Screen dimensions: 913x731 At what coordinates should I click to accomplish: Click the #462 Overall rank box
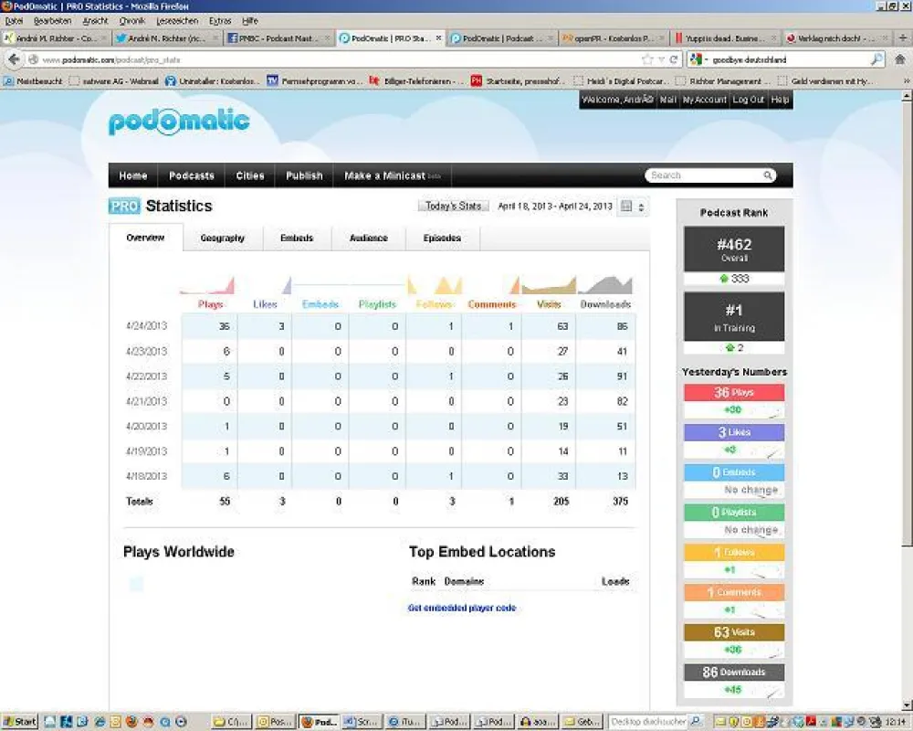click(734, 249)
